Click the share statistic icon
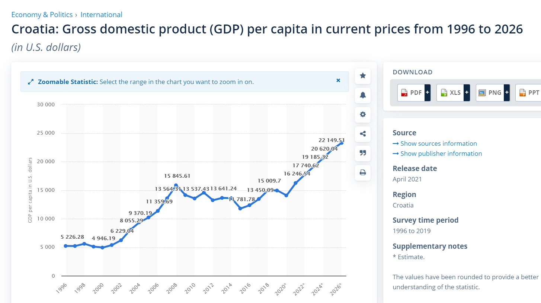Image resolution: width=541 pixels, height=303 pixels. click(363, 134)
